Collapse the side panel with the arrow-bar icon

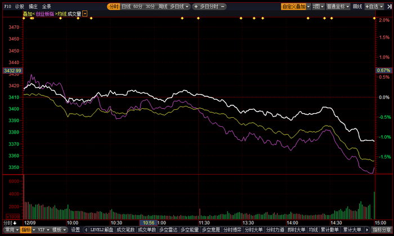(389, 7)
